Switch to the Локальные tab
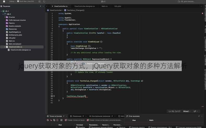This screenshot has width=206, height=128. coord(76,116)
